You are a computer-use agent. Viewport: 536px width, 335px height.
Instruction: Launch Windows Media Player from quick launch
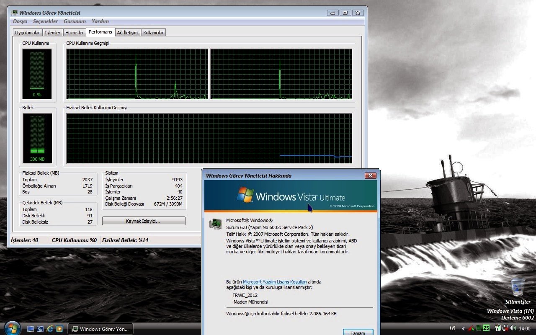[x=59, y=329]
